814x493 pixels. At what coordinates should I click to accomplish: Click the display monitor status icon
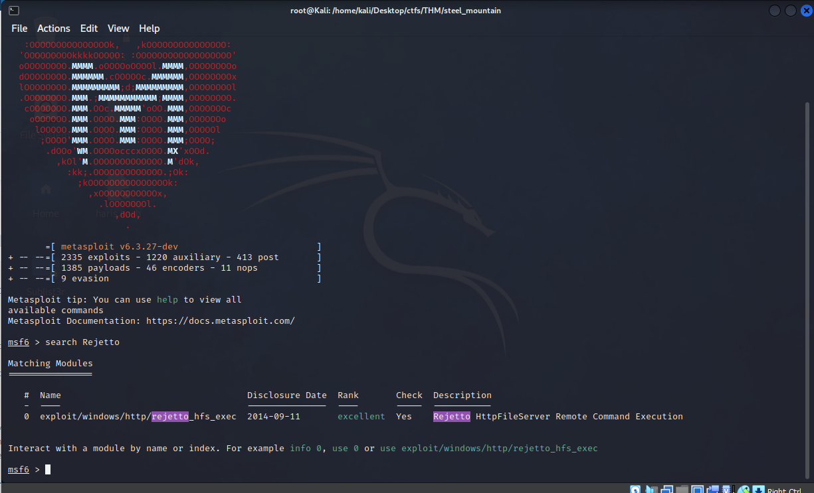(698, 490)
